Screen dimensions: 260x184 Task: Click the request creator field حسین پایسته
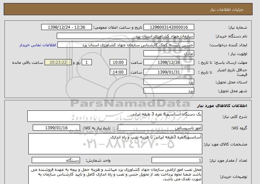(x=126, y=45)
